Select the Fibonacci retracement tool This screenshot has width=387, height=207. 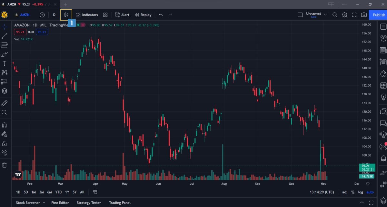point(5,45)
